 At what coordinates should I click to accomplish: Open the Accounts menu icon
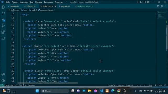[x=3, y=74]
